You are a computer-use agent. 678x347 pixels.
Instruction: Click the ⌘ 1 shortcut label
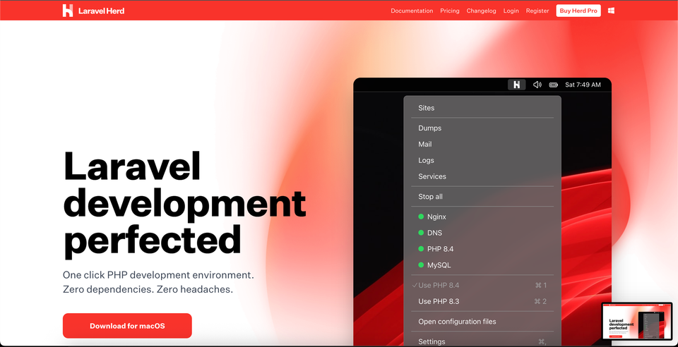pyautogui.click(x=541, y=285)
